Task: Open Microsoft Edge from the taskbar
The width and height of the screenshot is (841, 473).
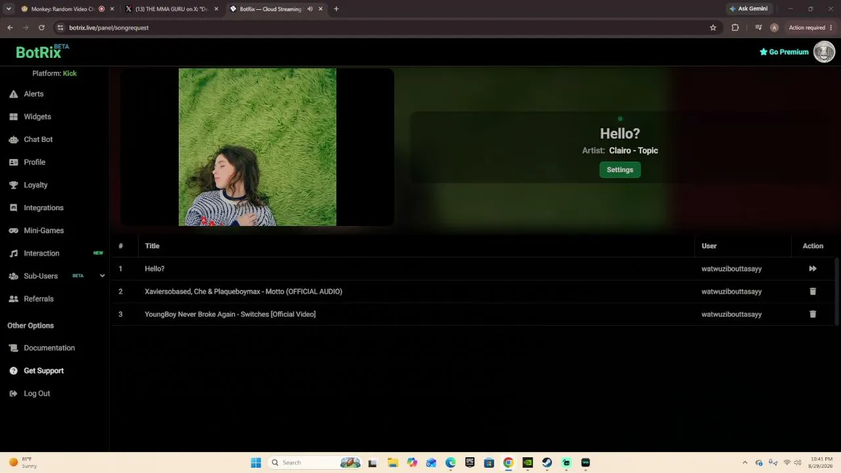Action: tap(451, 462)
